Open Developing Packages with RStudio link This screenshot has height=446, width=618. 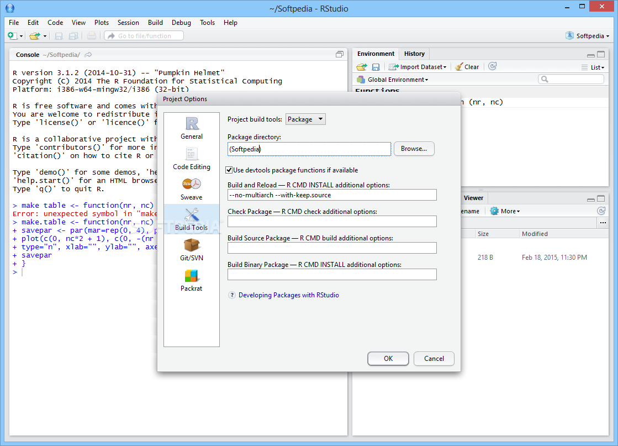click(288, 295)
